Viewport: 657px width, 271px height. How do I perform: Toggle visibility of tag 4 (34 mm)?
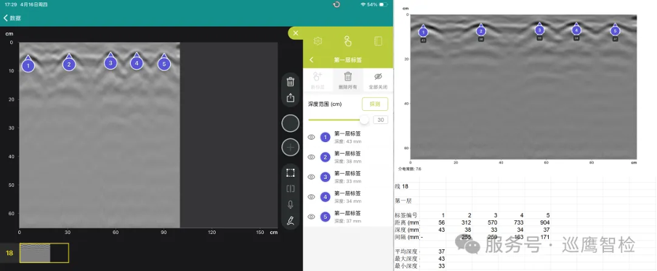pos(311,197)
